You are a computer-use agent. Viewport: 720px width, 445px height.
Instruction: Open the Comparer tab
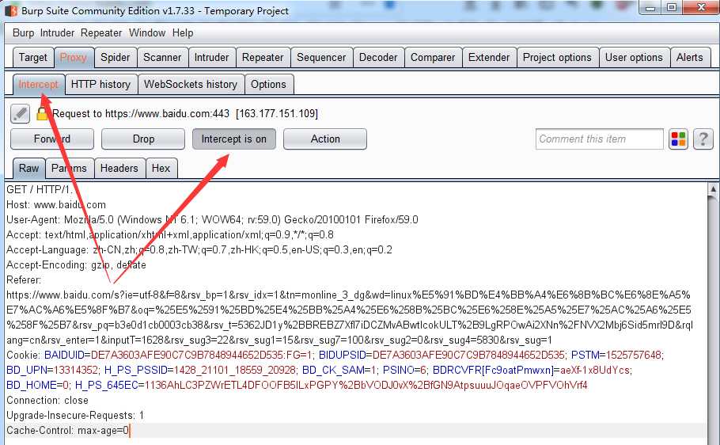(x=433, y=58)
